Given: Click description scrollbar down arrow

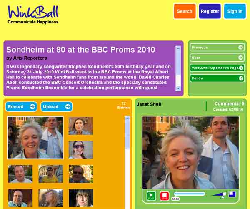Looking at the screenshot, I should pos(178,88).
